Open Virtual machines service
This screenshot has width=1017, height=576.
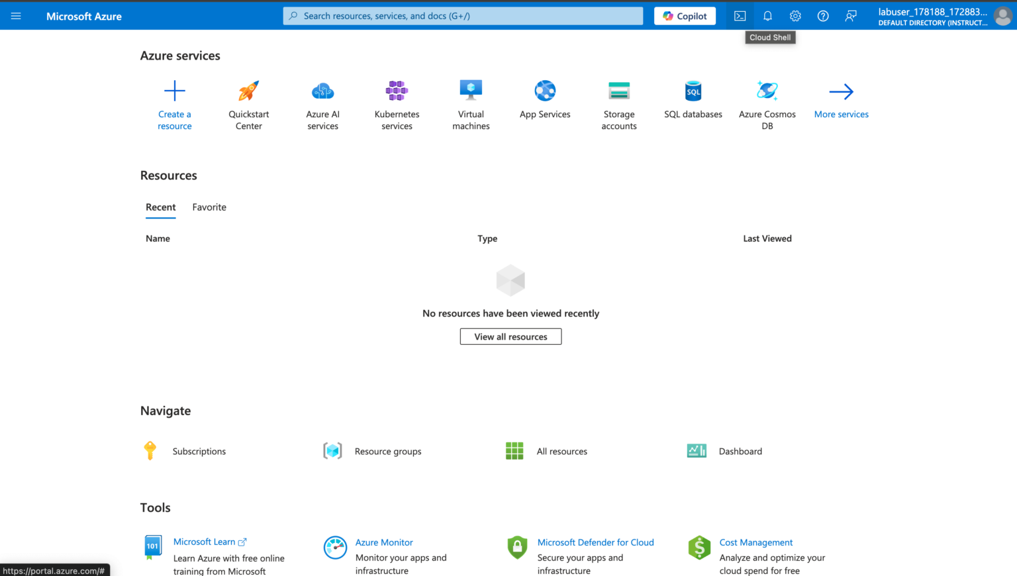pyautogui.click(x=471, y=103)
